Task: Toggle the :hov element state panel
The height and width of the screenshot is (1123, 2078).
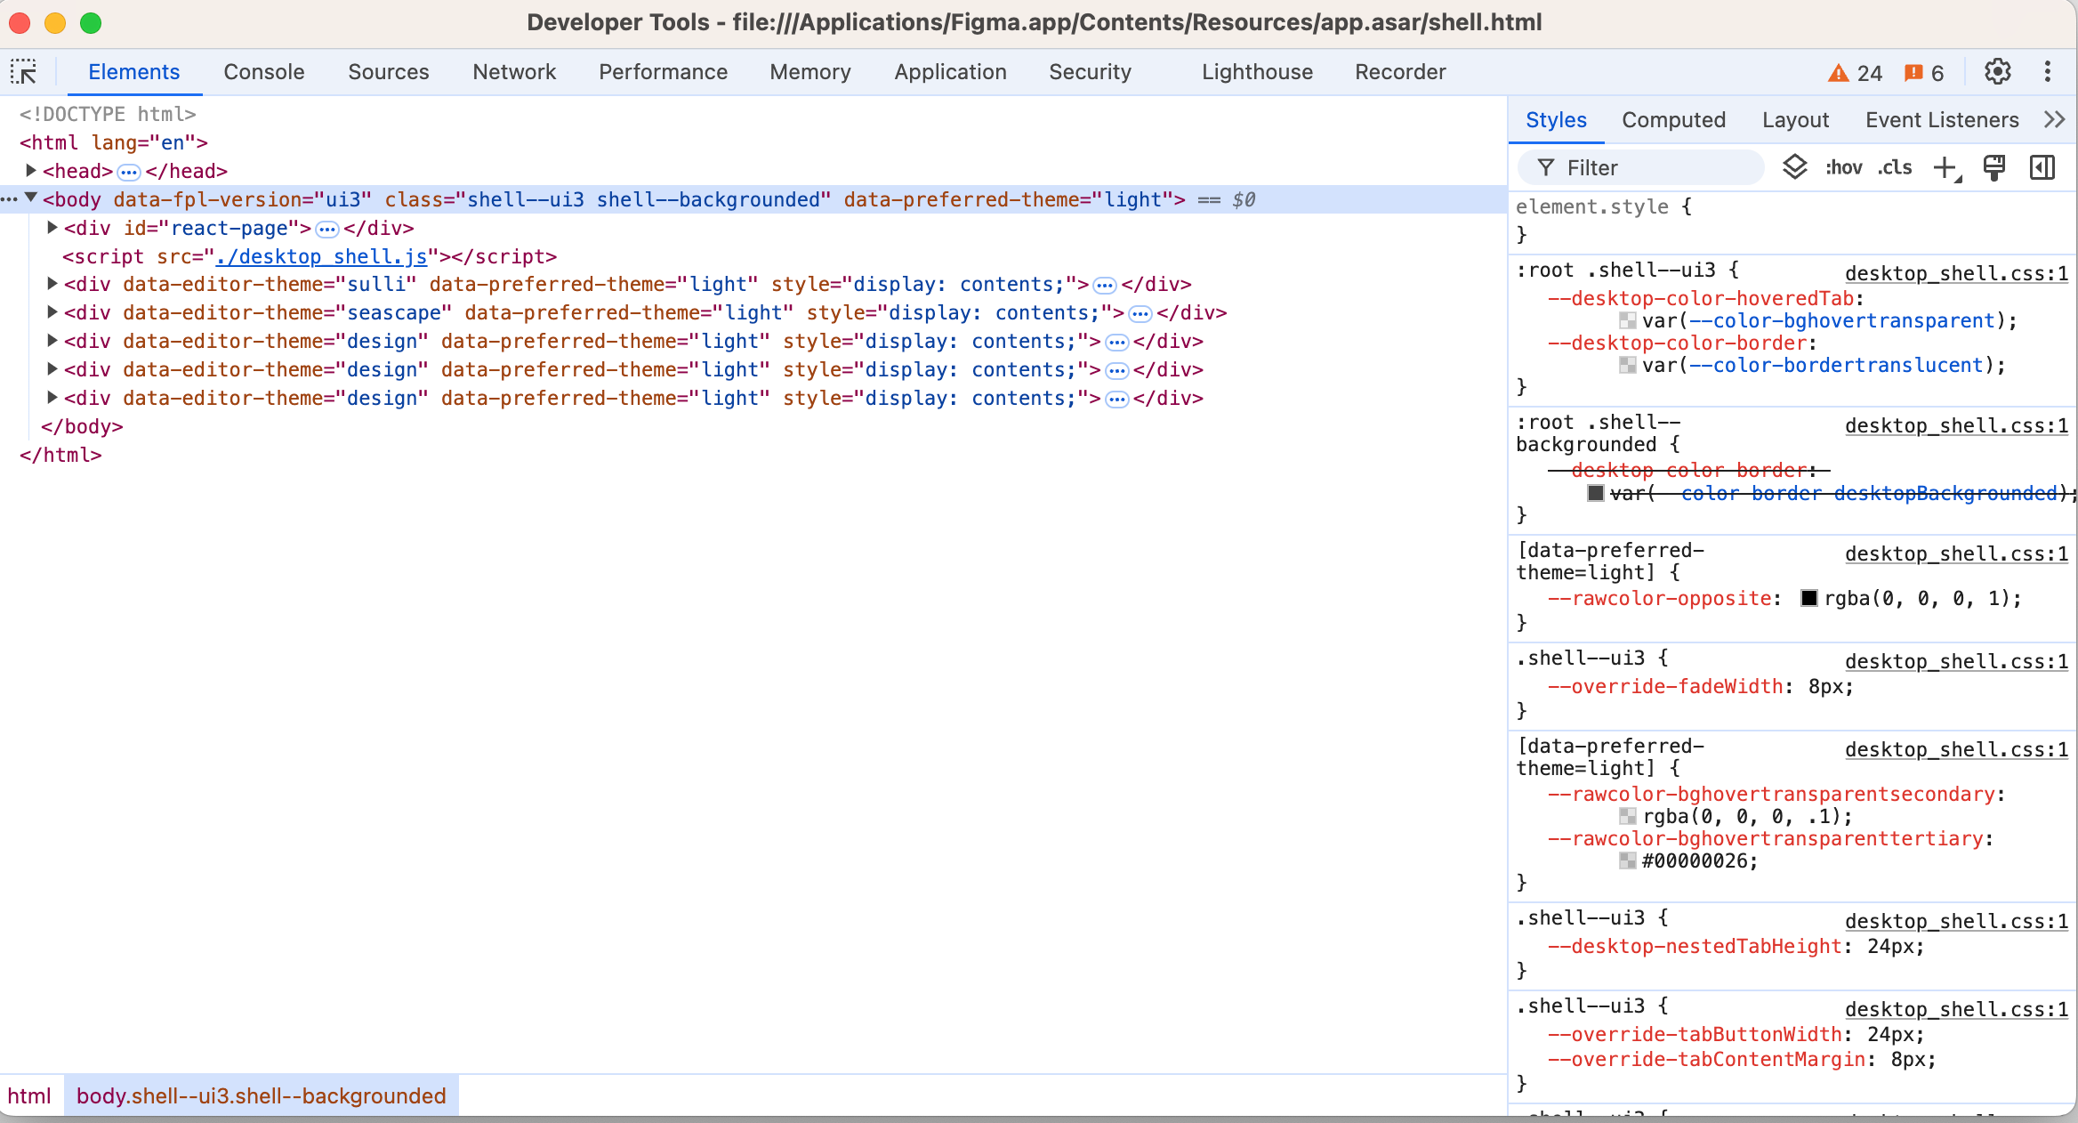Action: (1843, 167)
